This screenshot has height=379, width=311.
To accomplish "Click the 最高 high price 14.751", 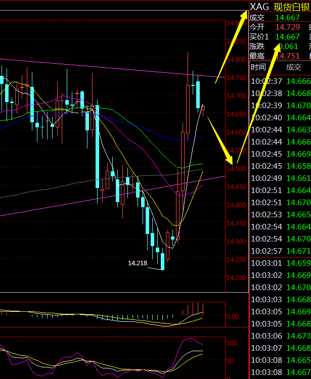I will coord(287,56).
